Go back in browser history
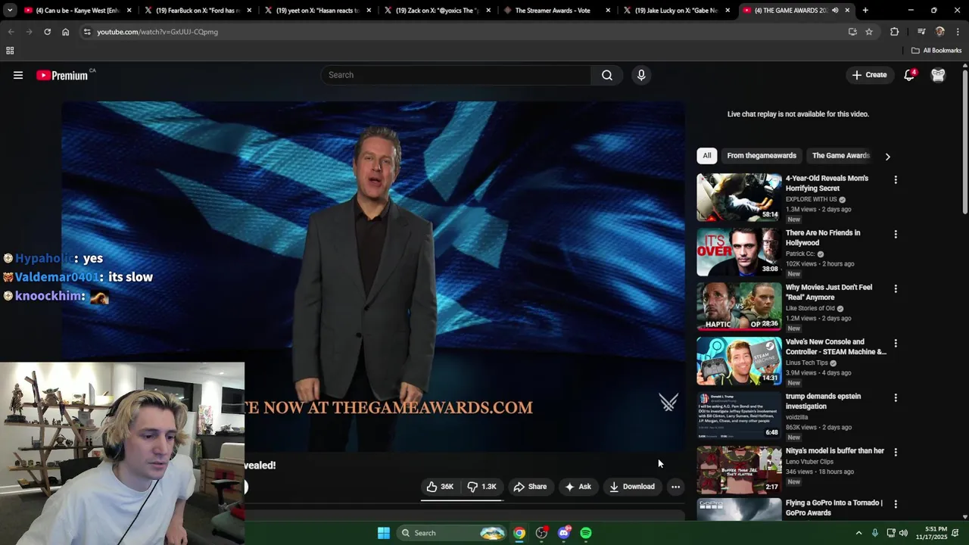This screenshot has width=969, height=545. 11,32
